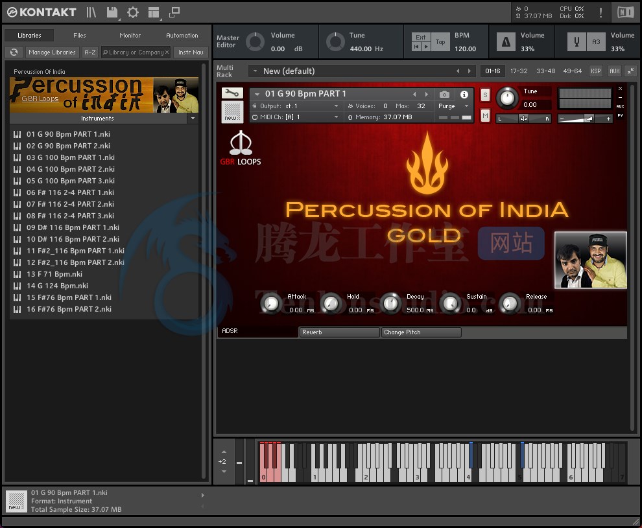Viewport: 642px width, 528px height.
Task: Click the instrument volume slider
Action: [x=584, y=119]
